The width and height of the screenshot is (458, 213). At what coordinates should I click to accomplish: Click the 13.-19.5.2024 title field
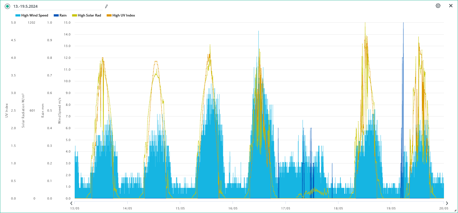[58, 6]
